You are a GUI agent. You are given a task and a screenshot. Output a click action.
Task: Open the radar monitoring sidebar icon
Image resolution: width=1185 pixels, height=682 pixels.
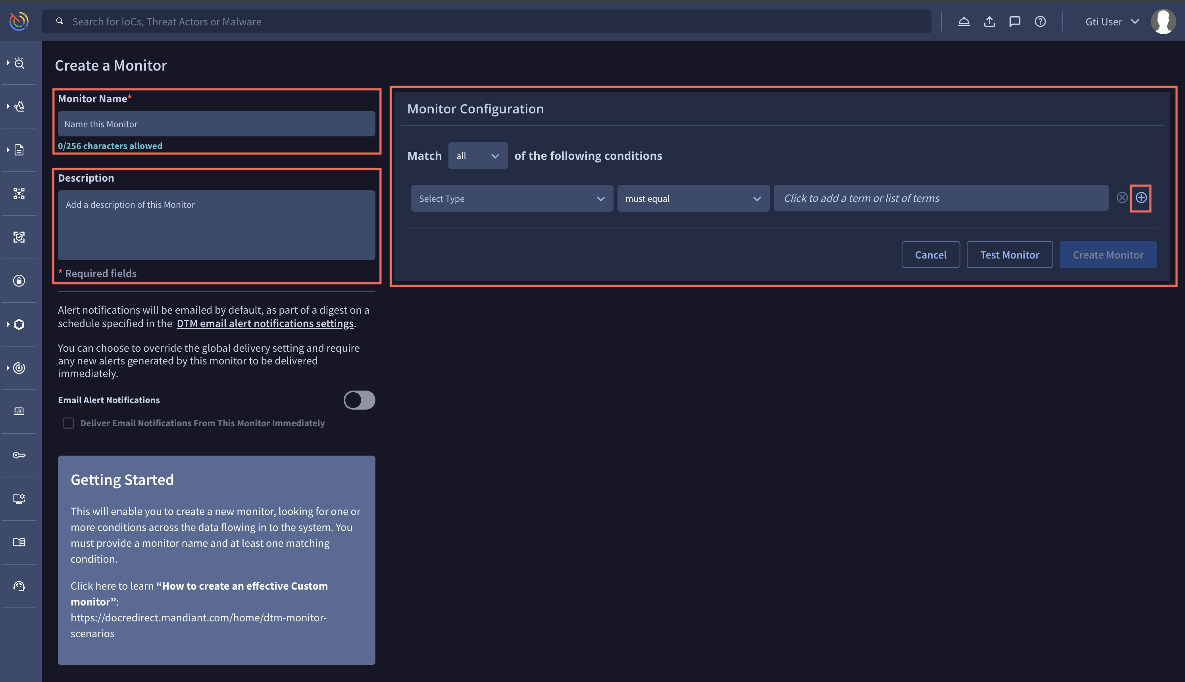(19, 368)
